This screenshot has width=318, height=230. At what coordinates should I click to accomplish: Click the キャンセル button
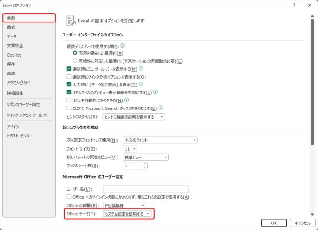pos(303,223)
